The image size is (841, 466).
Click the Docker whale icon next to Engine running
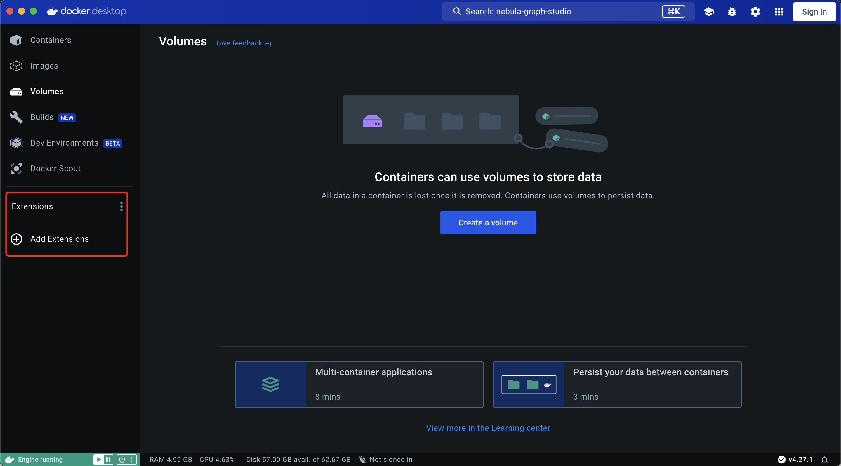[9, 459]
